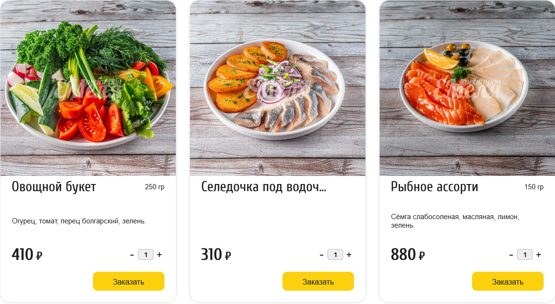Click the 410 ₽ price label

point(27,254)
